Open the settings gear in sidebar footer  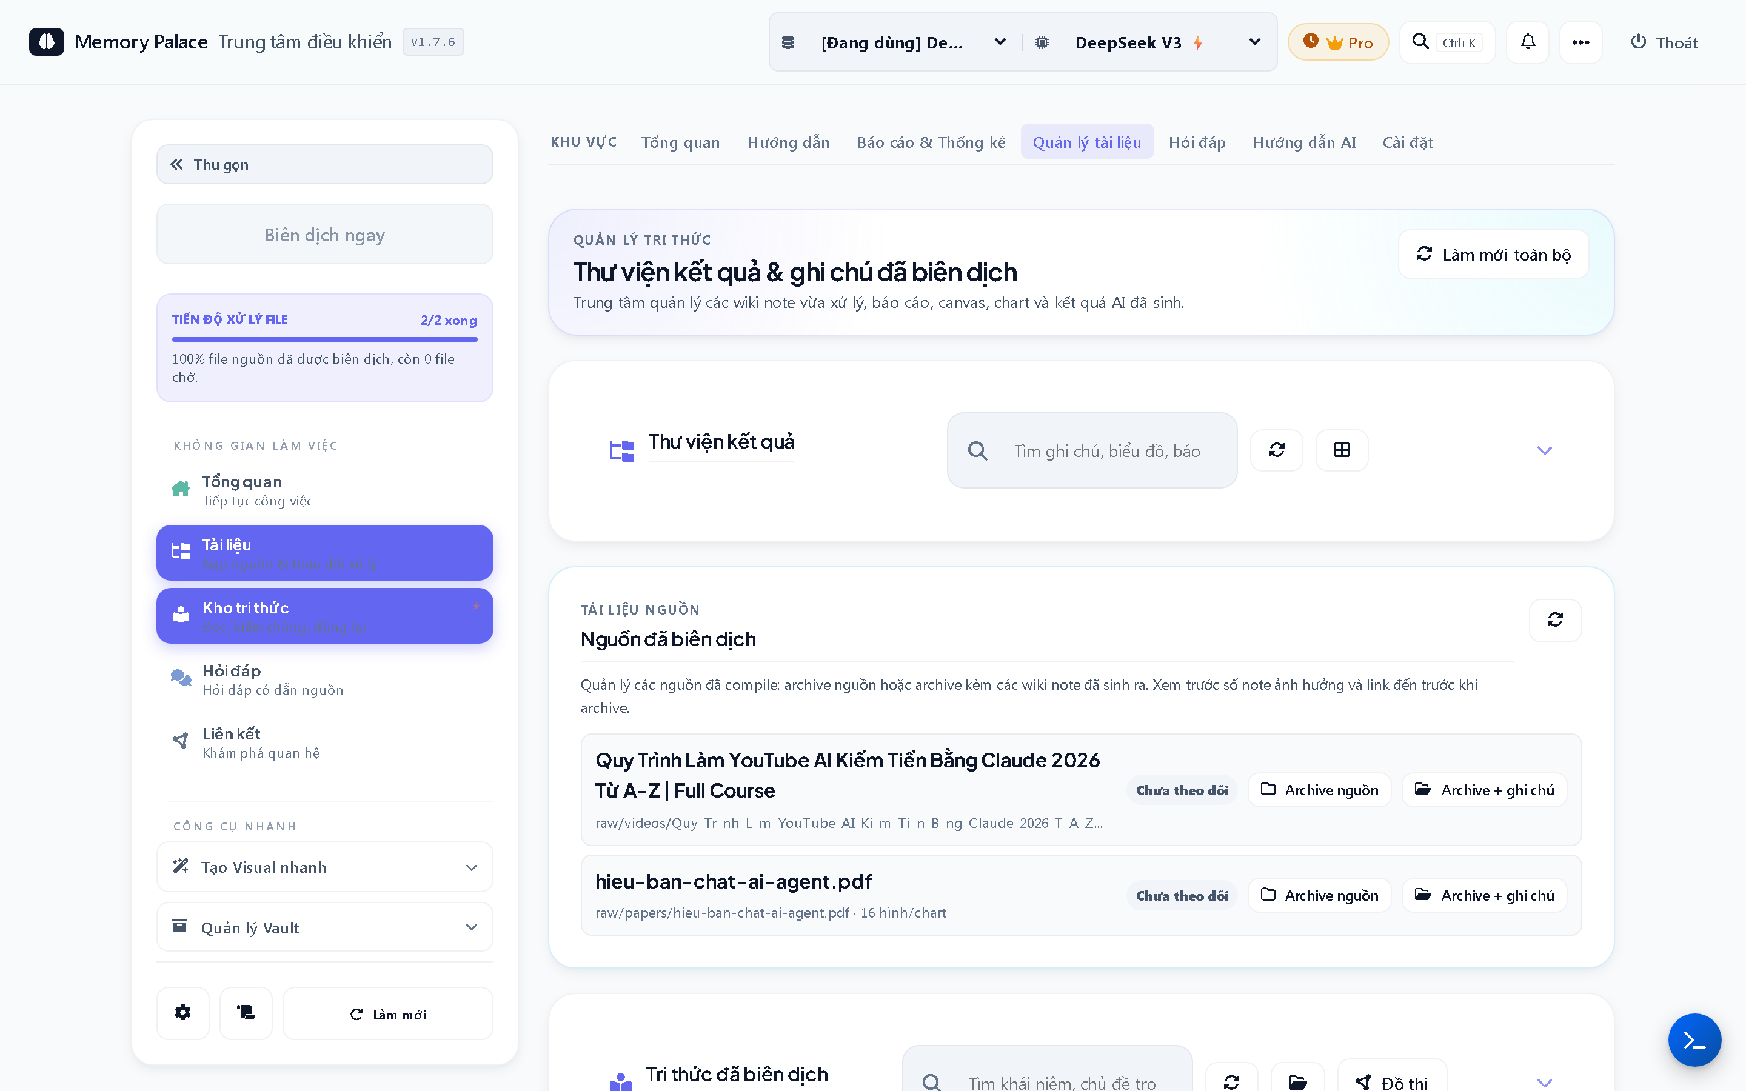click(182, 1013)
